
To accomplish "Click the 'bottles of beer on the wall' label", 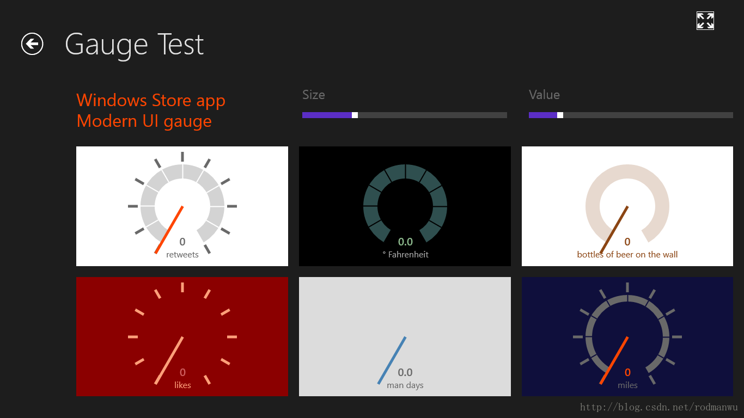I will click(627, 254).
